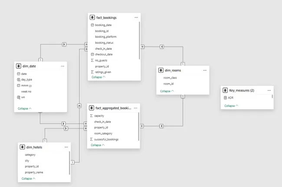Click the dim_hotels table icon

22,147
